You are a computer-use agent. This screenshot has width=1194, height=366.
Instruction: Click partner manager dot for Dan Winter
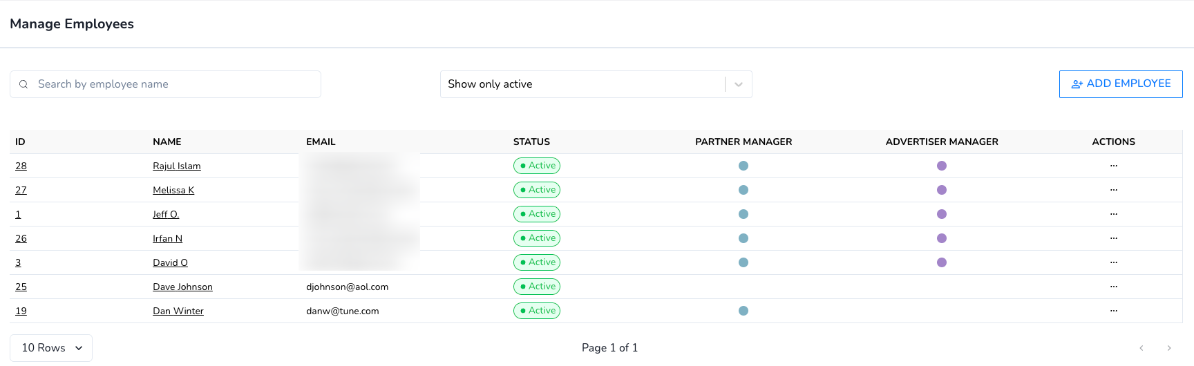(743, 311)
